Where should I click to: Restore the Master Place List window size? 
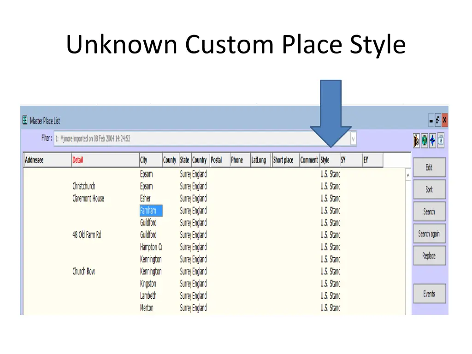437,121
